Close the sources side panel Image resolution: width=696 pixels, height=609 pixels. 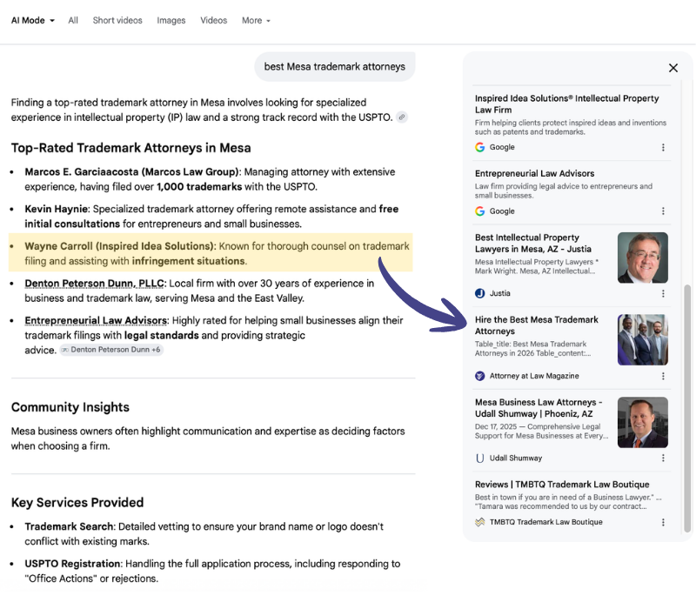point(673,68)
